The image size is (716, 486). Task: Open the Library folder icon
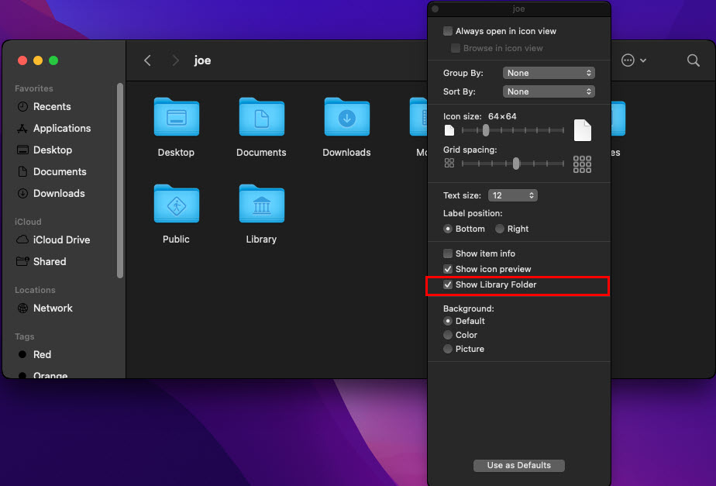(x=261, y=205)
